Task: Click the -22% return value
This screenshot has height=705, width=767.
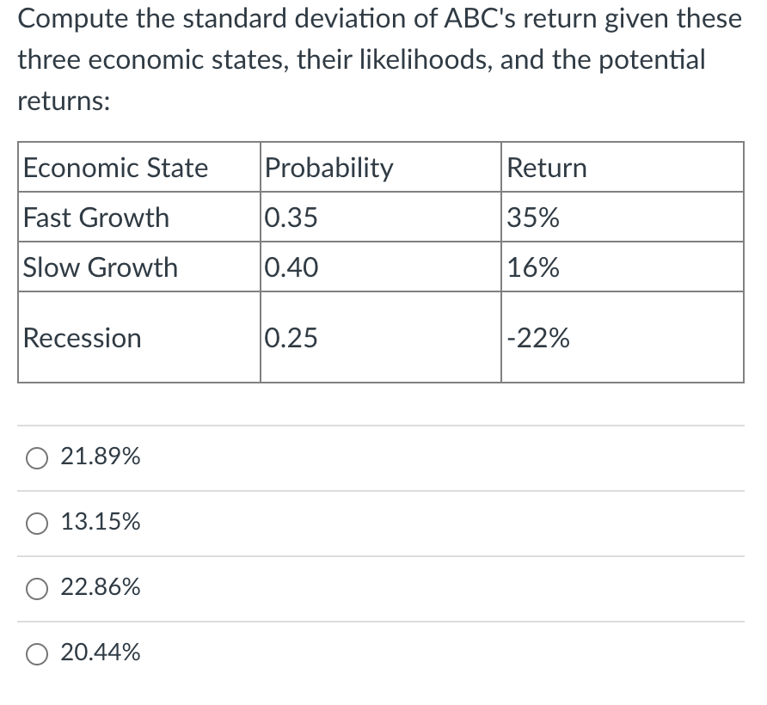Action: coord(538,337)
